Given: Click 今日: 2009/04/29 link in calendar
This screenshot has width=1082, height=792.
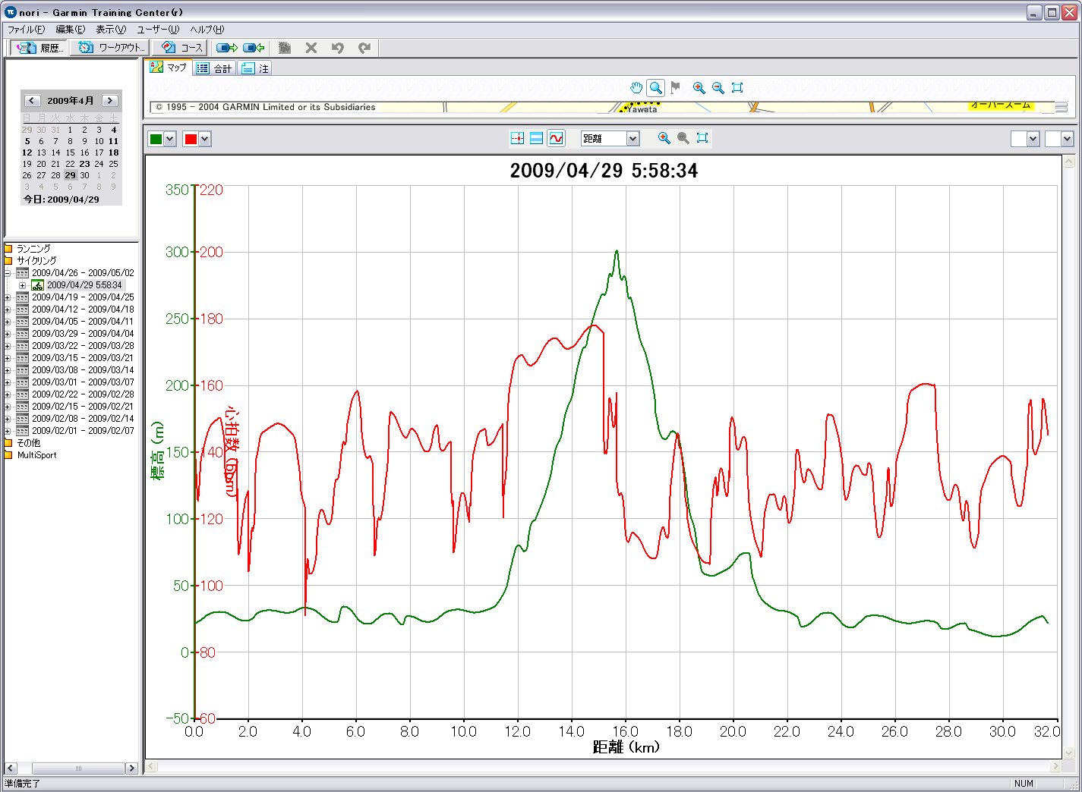Looking at the screenshot, I should pyautogui.click(x=61, y=200).
